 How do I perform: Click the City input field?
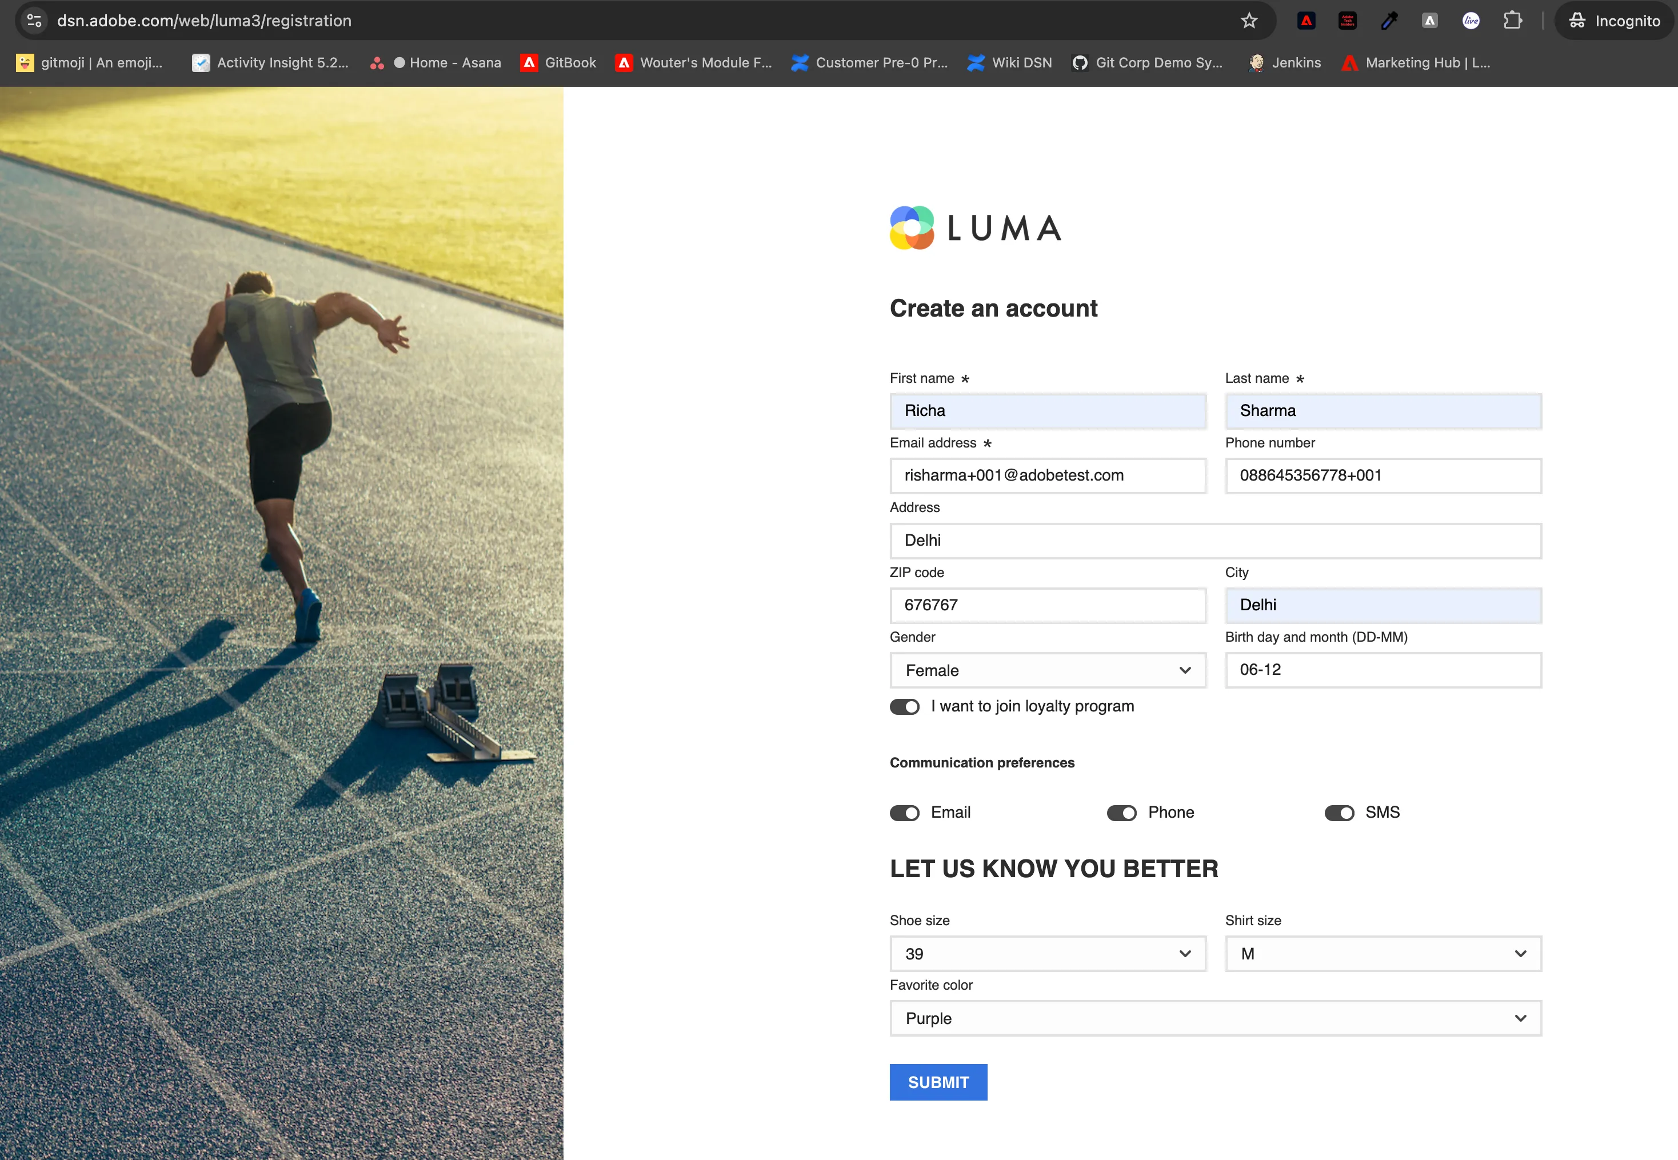click(x=1383, y=605)
